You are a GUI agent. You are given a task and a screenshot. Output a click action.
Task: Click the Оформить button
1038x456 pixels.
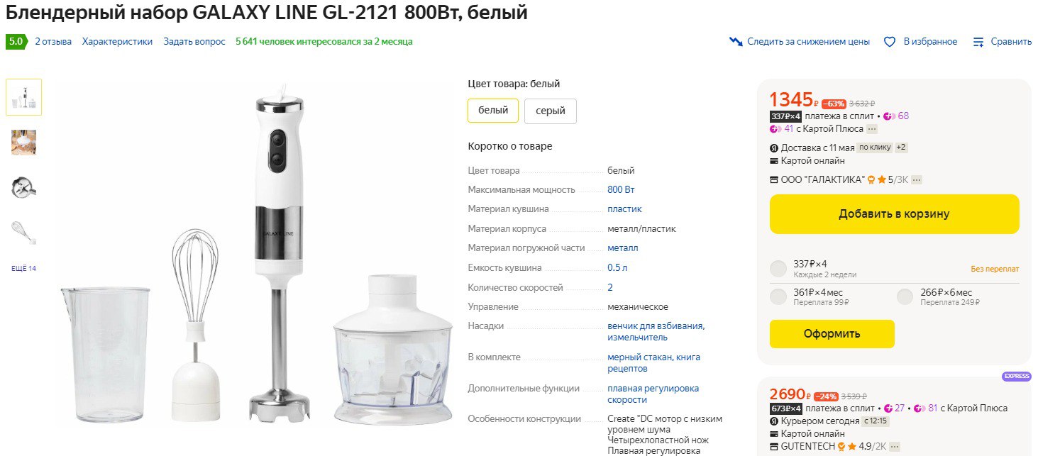pos(832,334)
